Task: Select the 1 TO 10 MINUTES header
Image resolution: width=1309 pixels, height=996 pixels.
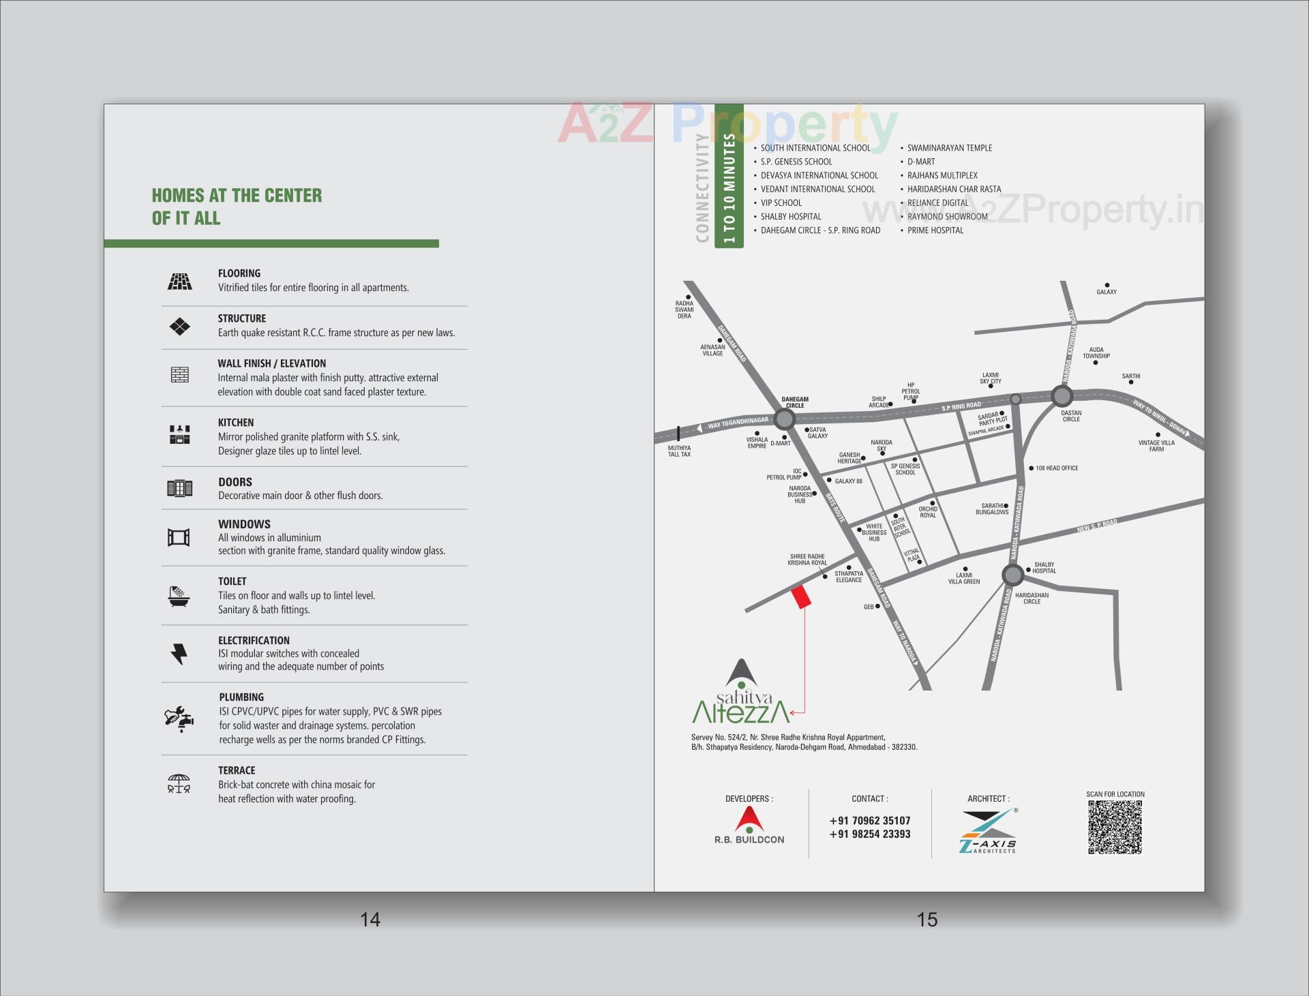Action: tap(728, 189)
